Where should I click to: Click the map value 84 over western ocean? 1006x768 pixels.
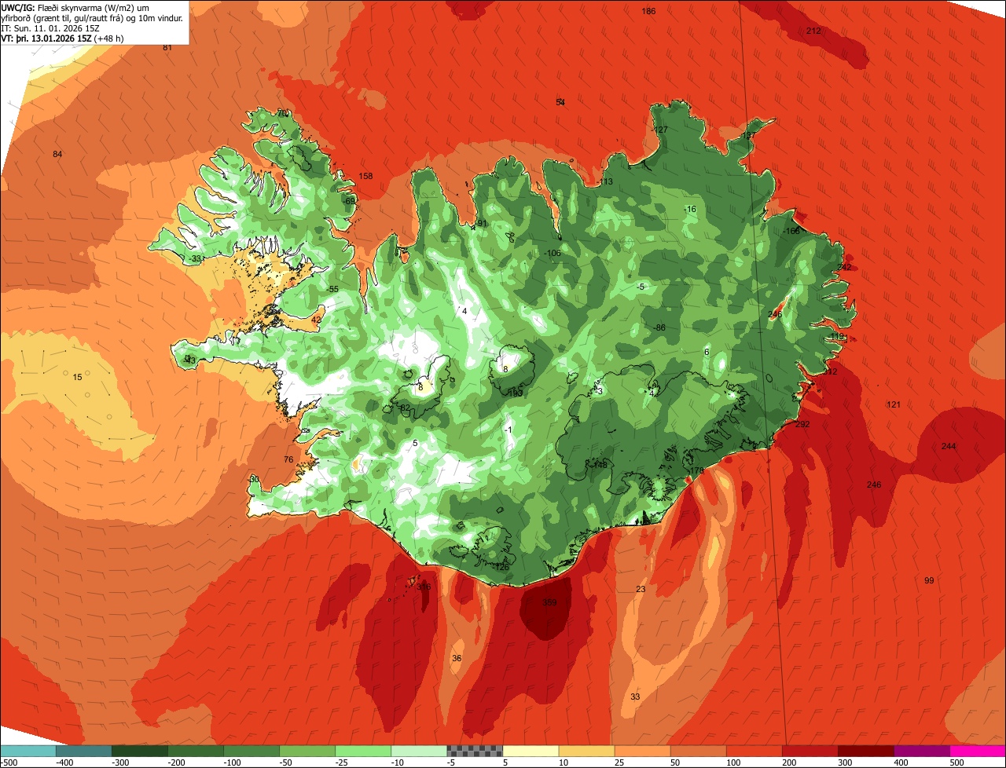click(57, 154)
